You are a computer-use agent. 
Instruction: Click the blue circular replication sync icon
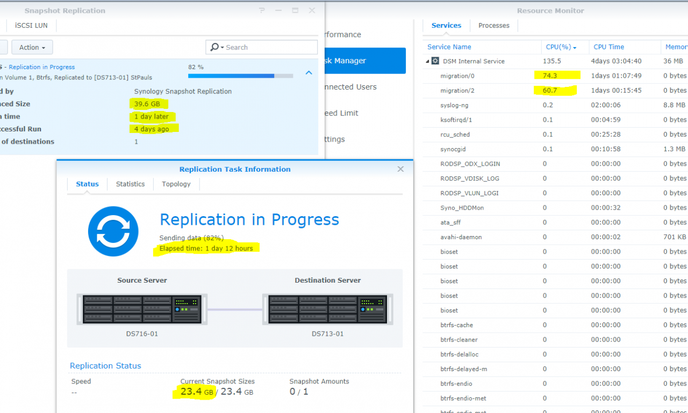coord(113,231)
